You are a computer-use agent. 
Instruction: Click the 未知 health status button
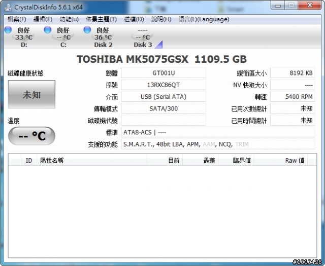(x=31, y=95)
